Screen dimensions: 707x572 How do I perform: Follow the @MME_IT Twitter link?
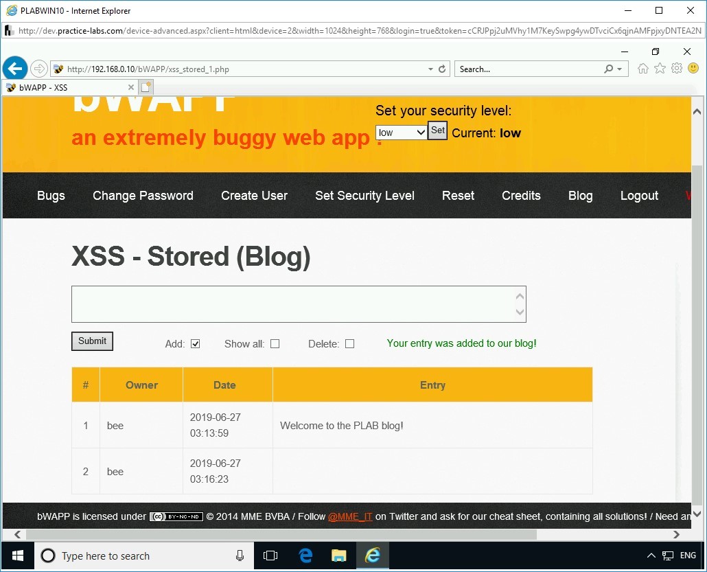point(350,516)
